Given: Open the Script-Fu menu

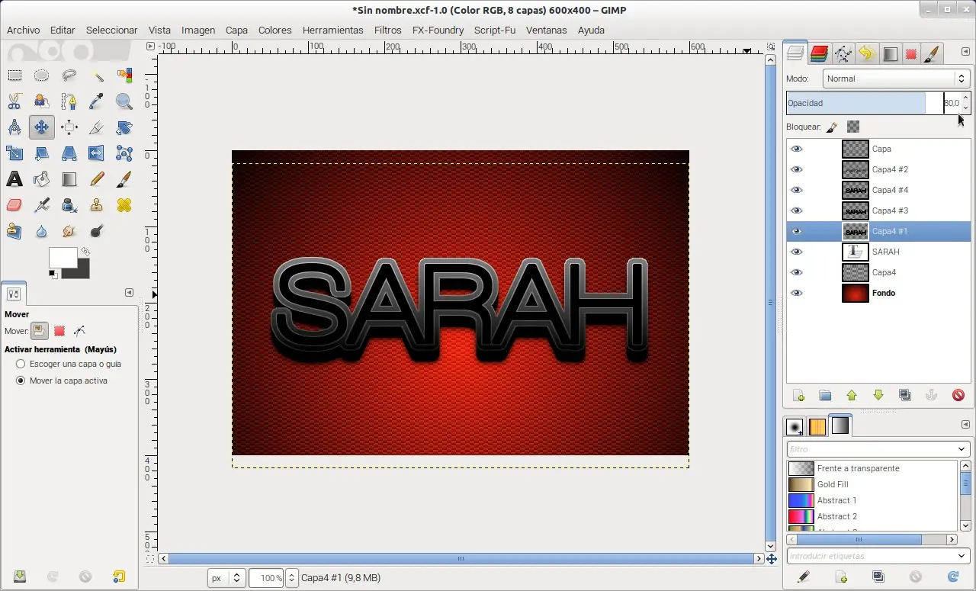Looking at the screenshot, I should [x=495, y=31].
